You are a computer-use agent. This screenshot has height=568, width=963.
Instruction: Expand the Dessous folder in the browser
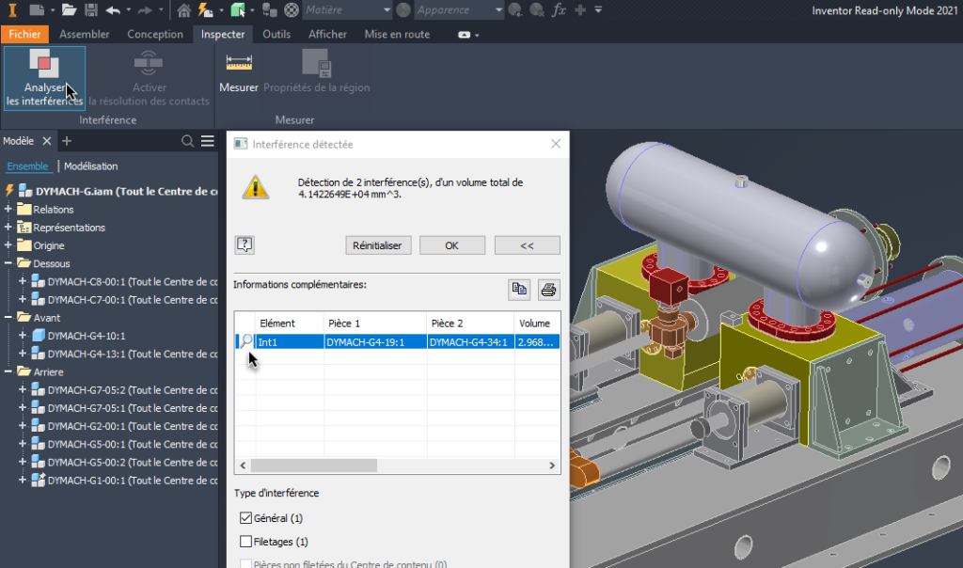click(x=9, y=262)
